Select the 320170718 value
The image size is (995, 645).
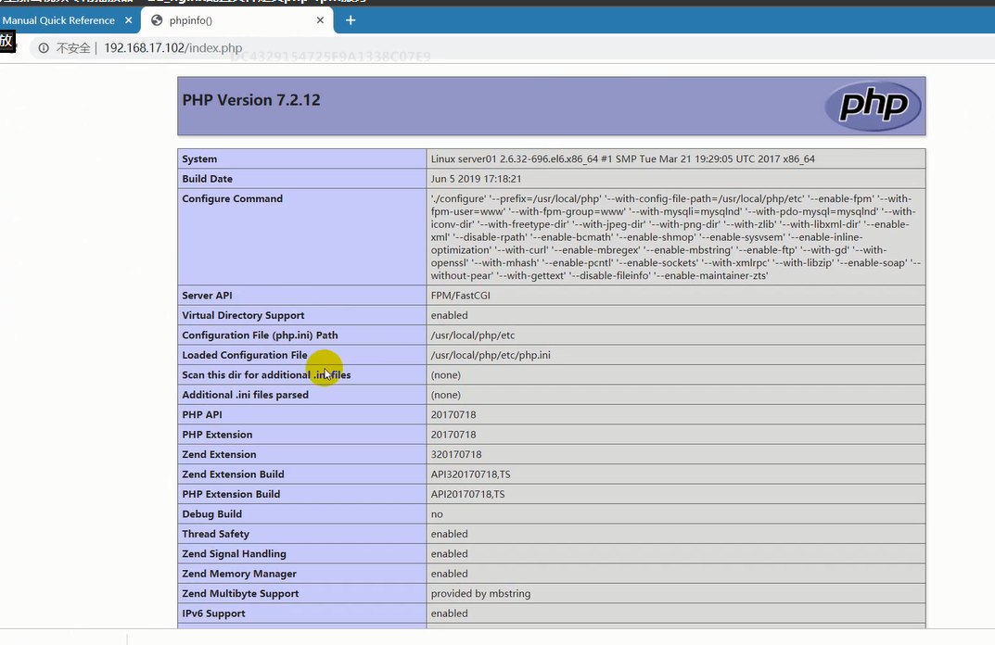(456, 455)
